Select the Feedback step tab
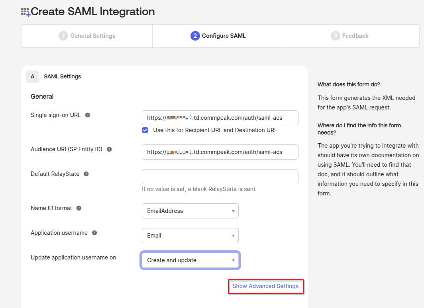This screenshot has height=308, width=424. pyautogui.click(x=349, y=35)
